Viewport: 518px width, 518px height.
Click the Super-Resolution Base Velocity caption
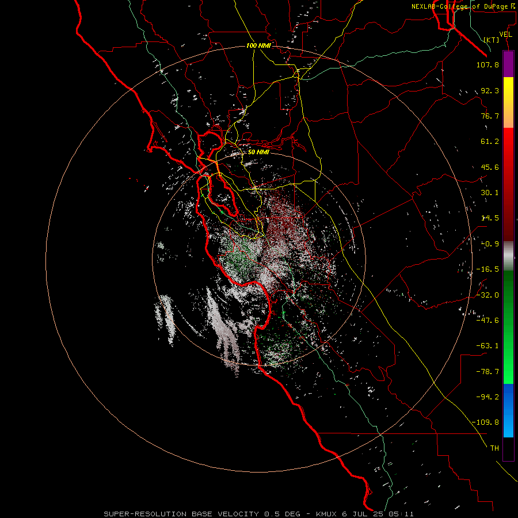(x=258, y=514)
